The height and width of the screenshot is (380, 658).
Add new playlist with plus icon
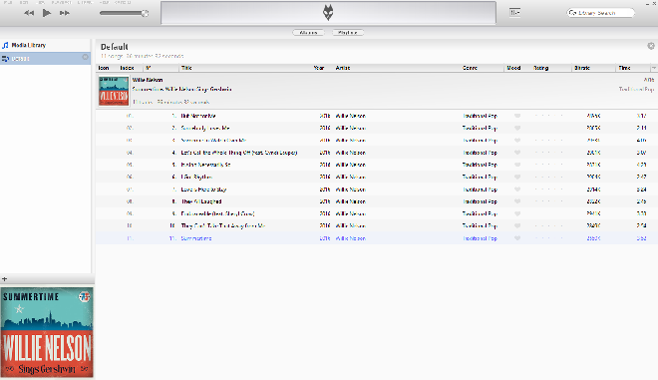(x=5, y=279)
